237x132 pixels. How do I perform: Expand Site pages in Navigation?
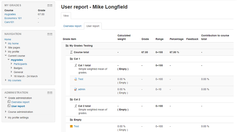coord(6,47)
